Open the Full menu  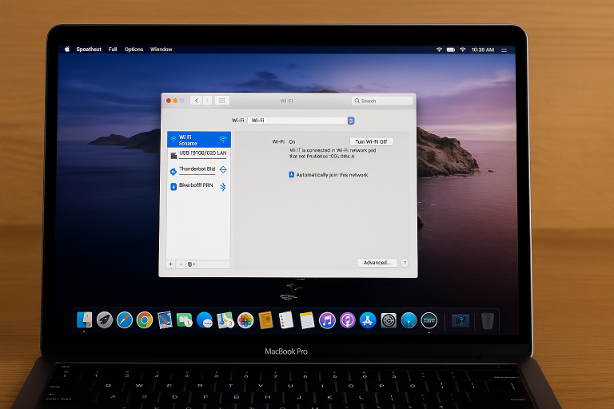point(113,50)
